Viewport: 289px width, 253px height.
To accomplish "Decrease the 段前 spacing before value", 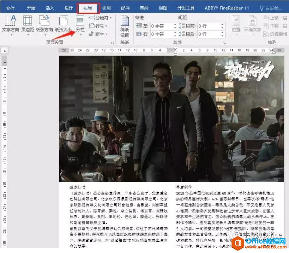I will pyautogui.click(x=223, y=27).
